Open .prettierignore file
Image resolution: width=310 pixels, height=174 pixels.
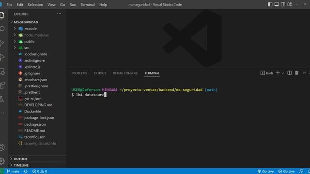(x=37, y=86)
